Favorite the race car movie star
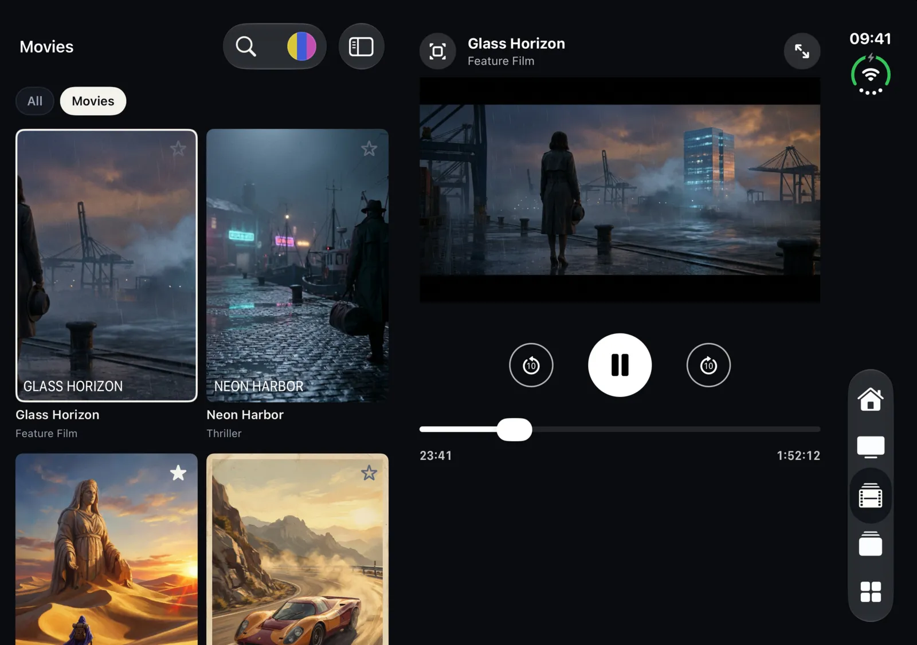The height and width of the screenshot is (645, 917). (x=369, y=473)
